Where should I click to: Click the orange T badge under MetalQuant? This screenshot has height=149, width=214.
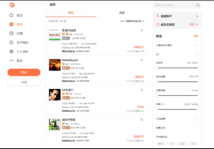[x=63, y=64]
